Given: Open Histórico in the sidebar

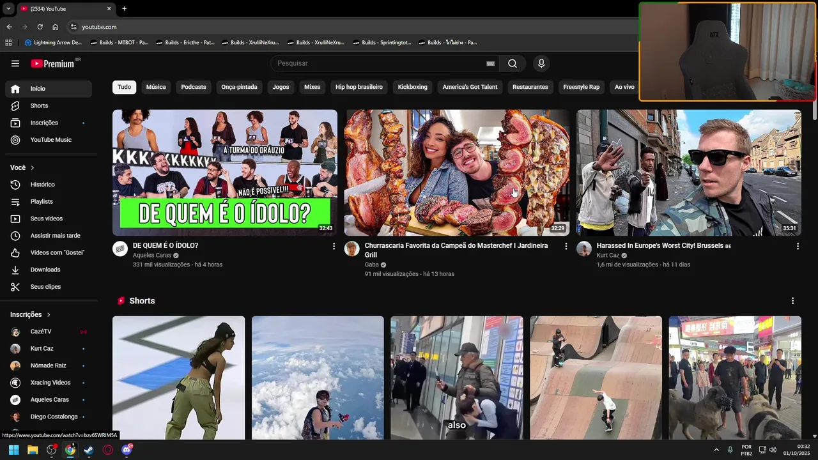Looking at the screenshot, I should coord(49,185).
